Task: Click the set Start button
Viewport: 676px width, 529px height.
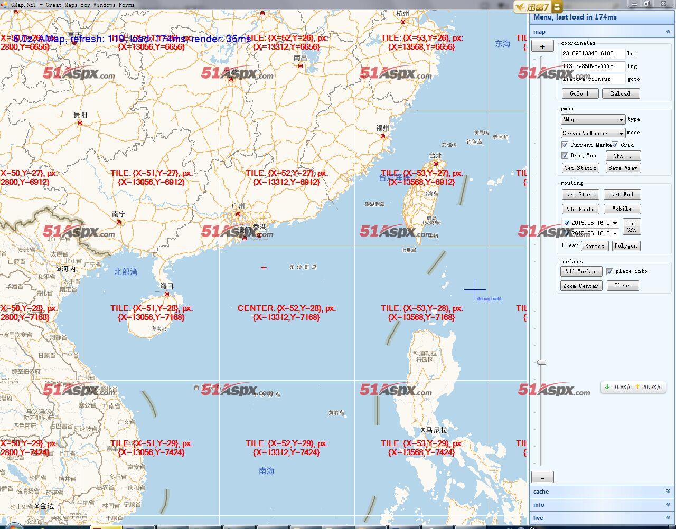Action: pos(580,194)
